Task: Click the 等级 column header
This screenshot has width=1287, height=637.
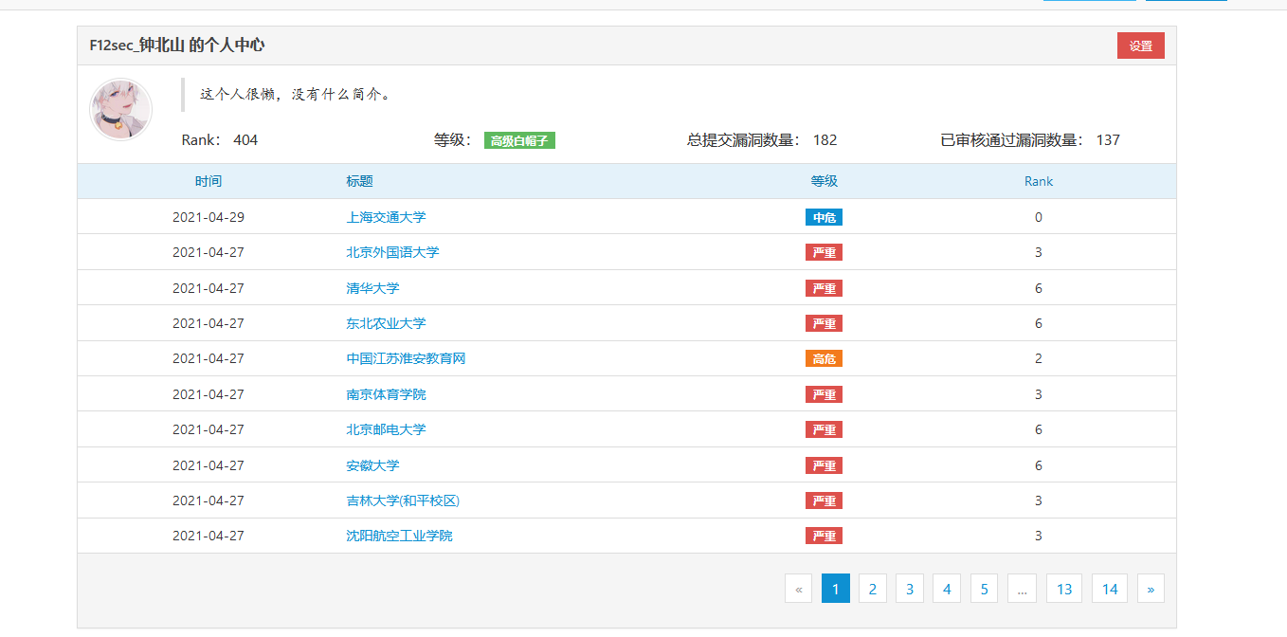Action: pos(824,181)
